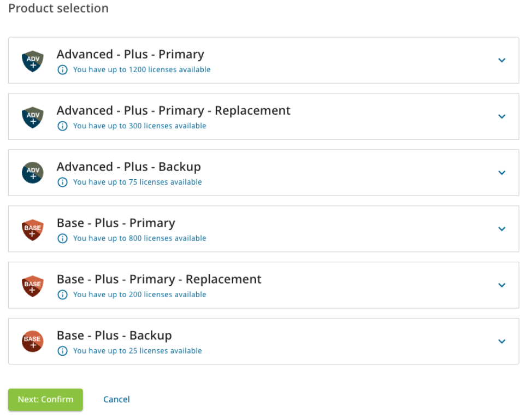Click the Advanced Plus Backup round icon
The width and height of the screenshot is (525, 418).
(32, 173)
